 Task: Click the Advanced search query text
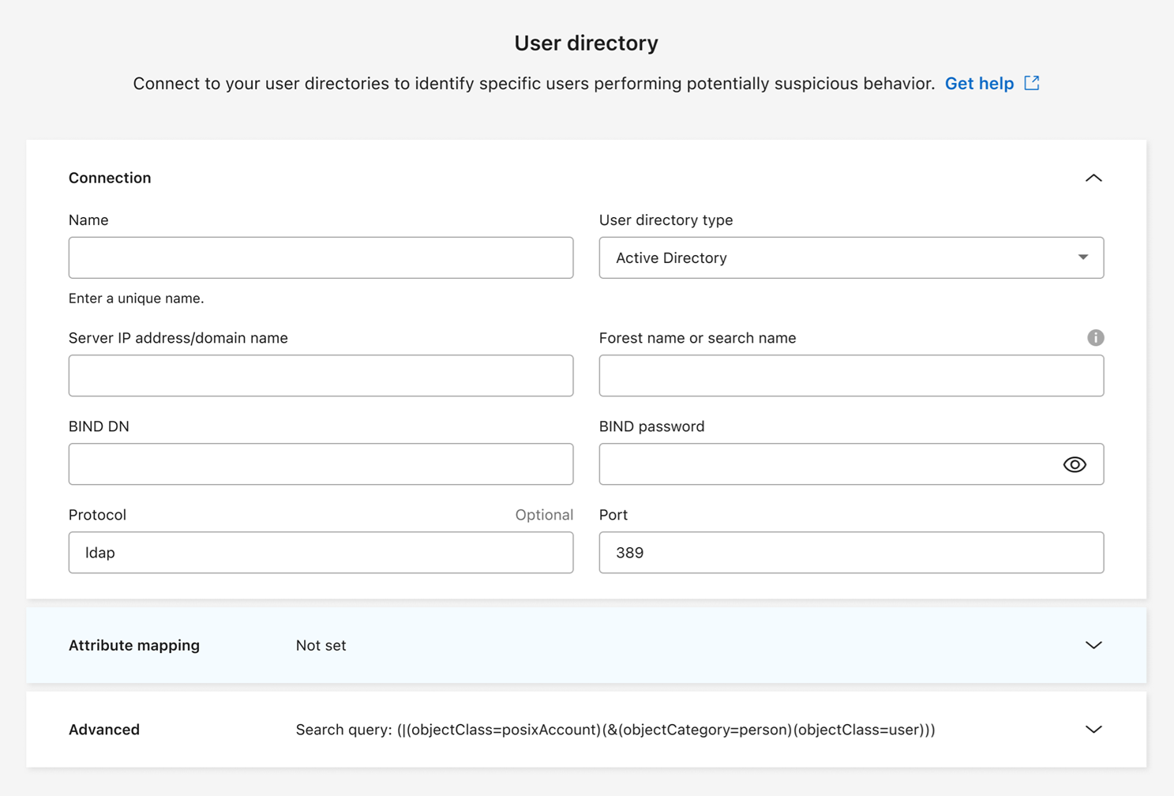[x=615, y=730]
